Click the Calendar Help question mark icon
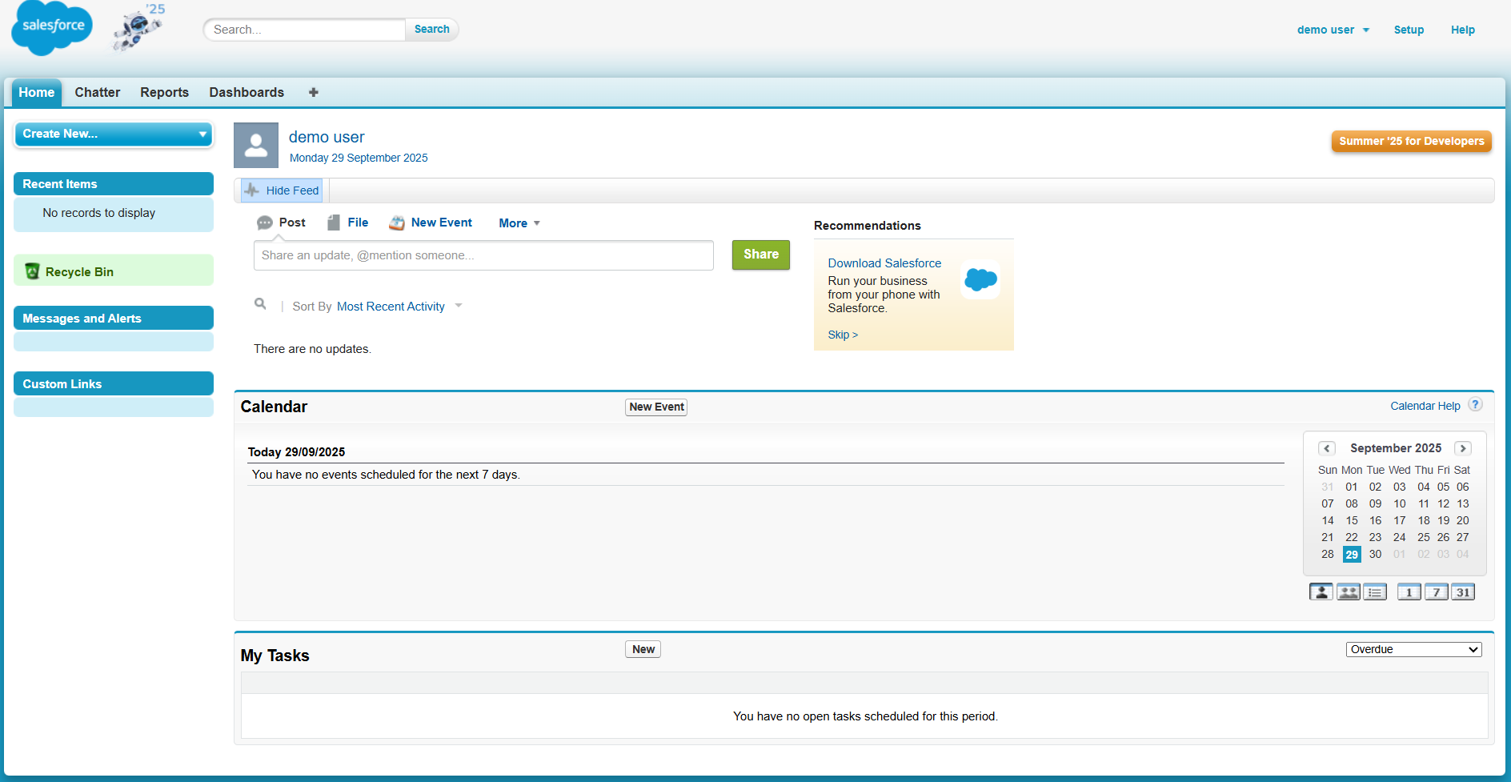The width and height of the screenshot is (1511, 782). 1476,405
